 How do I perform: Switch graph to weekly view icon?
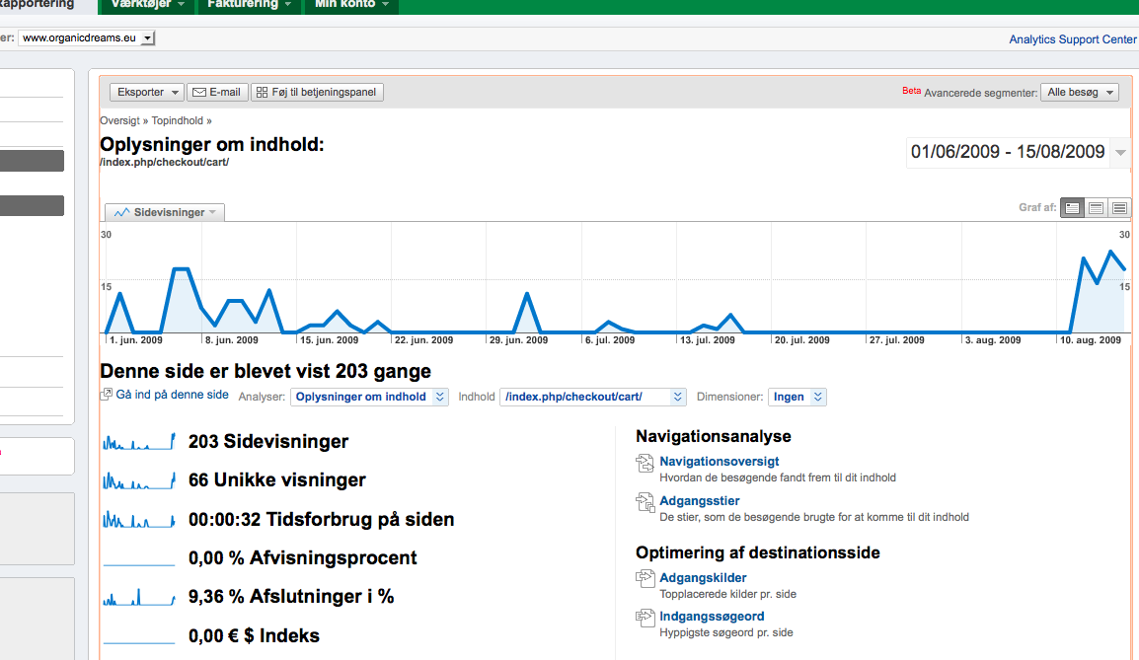1097,208
